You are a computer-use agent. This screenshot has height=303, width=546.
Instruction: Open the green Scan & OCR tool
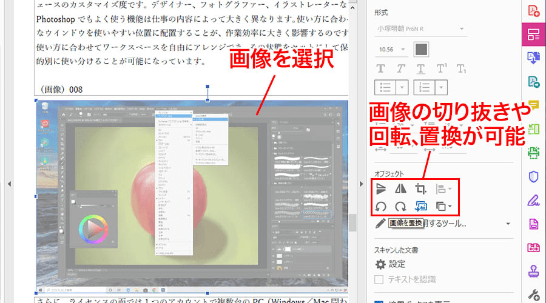click(x=533, y=152)
